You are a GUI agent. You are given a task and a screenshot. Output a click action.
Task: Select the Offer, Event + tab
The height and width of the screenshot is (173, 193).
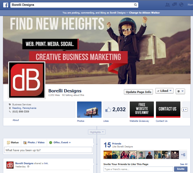(60, 142)
